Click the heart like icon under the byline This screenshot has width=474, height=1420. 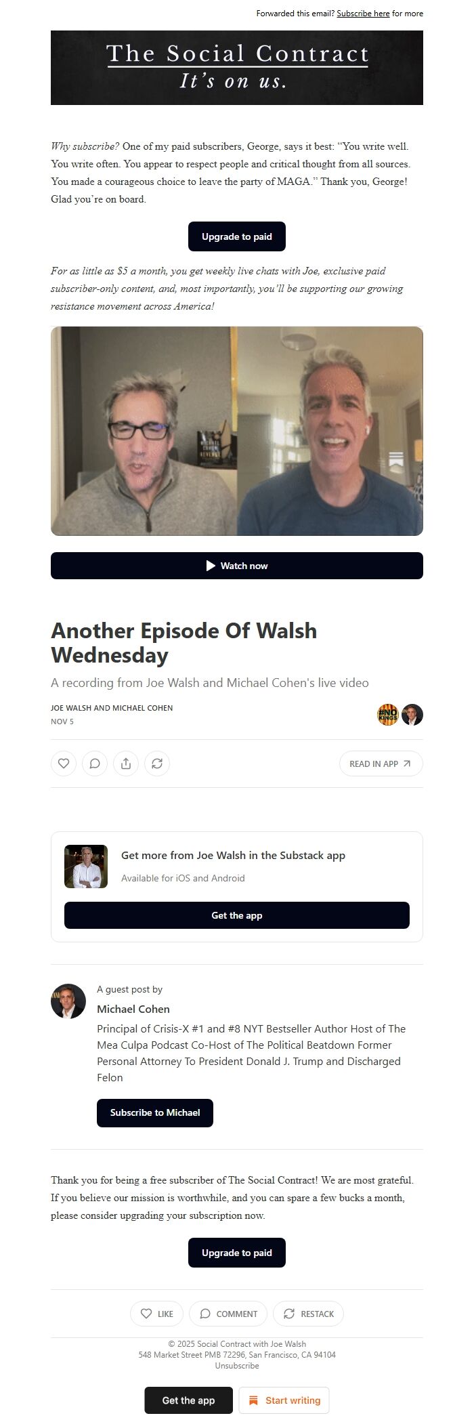(x=64, y=764)
